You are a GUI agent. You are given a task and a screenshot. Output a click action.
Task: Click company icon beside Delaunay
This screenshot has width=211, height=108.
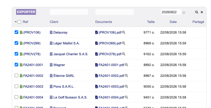[51, 32]
